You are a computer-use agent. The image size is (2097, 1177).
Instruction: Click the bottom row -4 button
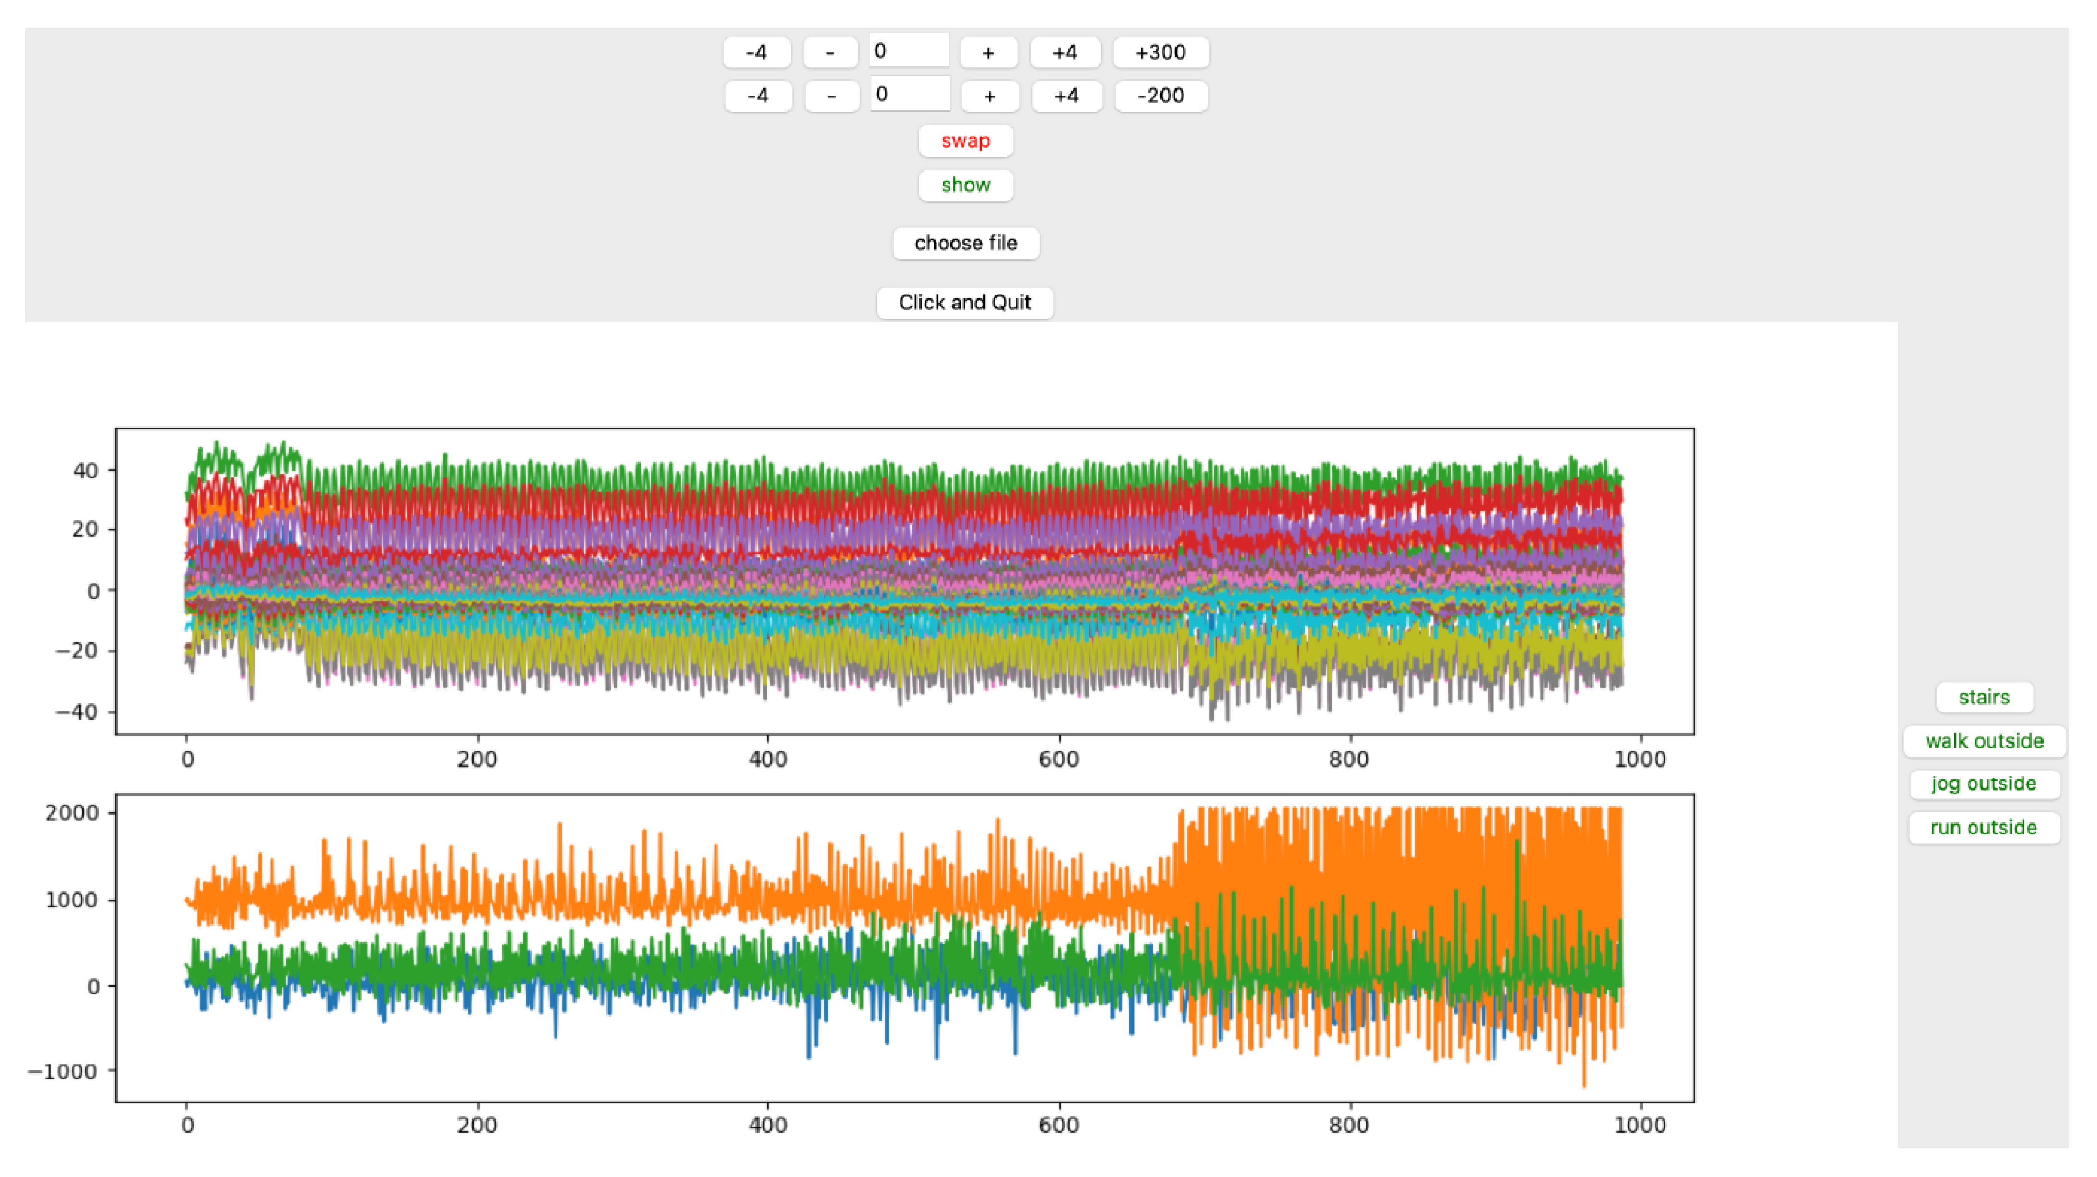pos(758,96)
